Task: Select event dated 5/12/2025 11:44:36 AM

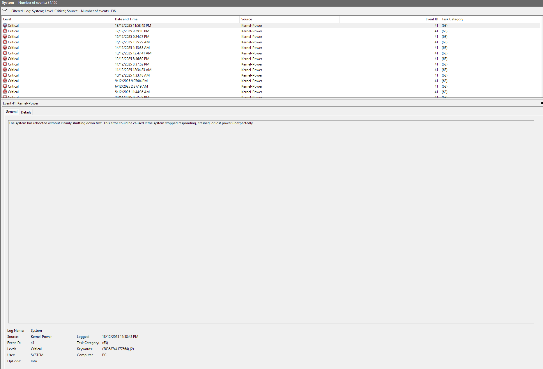Action: coord(271,92)
